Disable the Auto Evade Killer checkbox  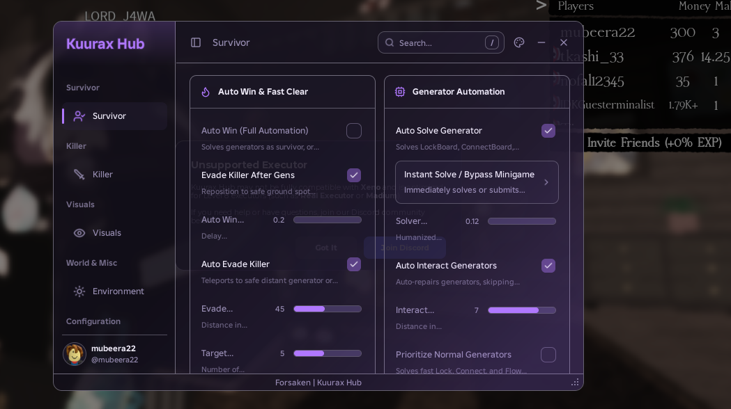(x=354, y=264)
